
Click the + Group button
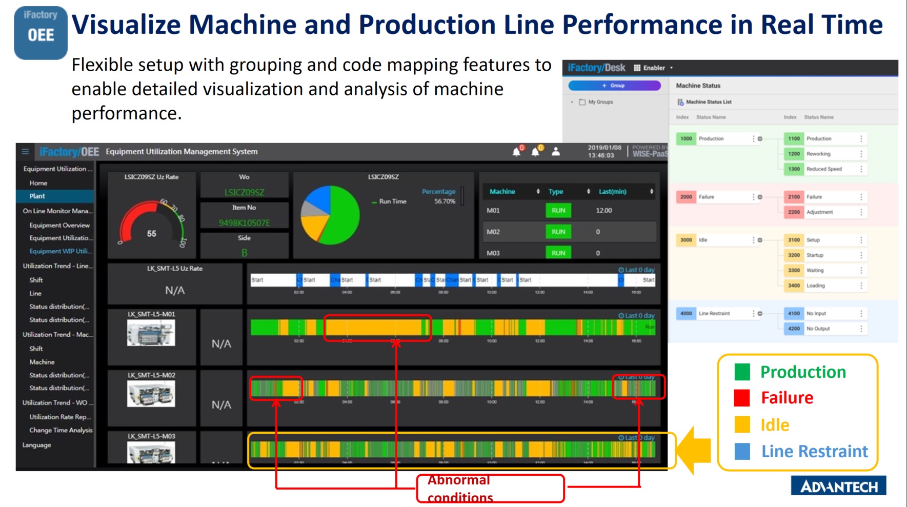[614, 85]
